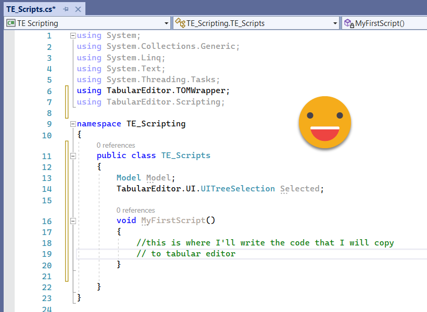427x312 pixels.
Task: Close the TE_Scripts.cs document tab
Action: click(78, 9)
